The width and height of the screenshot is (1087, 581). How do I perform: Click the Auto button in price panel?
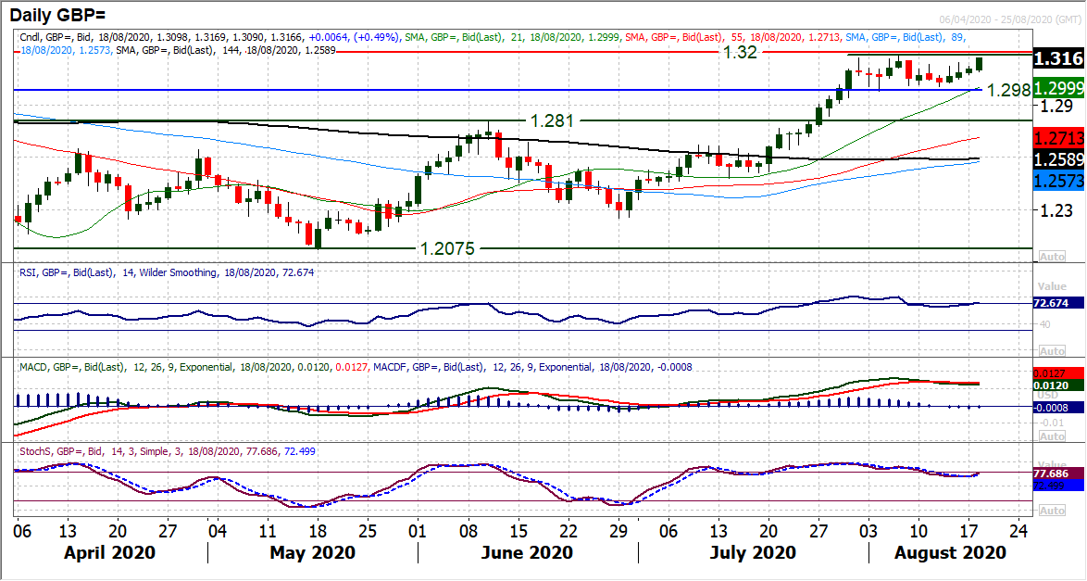[1053, 255]
